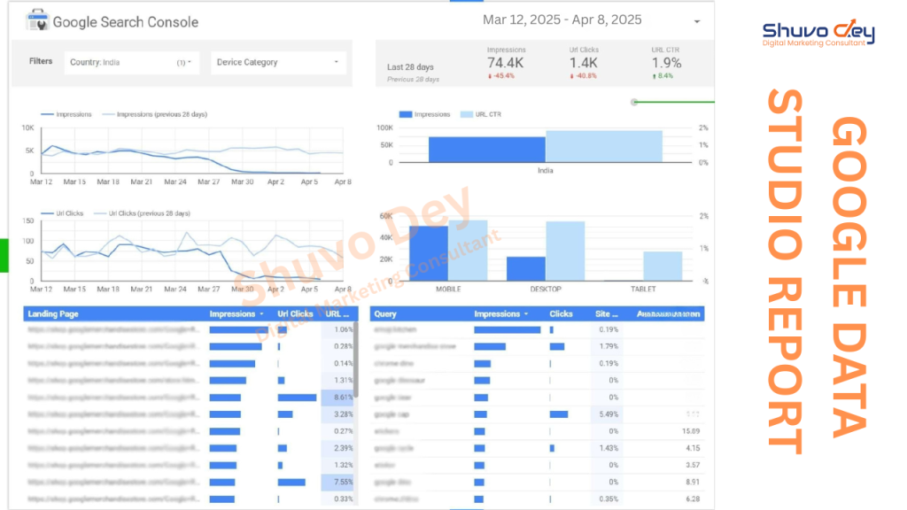The image size is (907, 510).
Task: Click the light blue URL CTR legend swatch
Action: [466, 114]
